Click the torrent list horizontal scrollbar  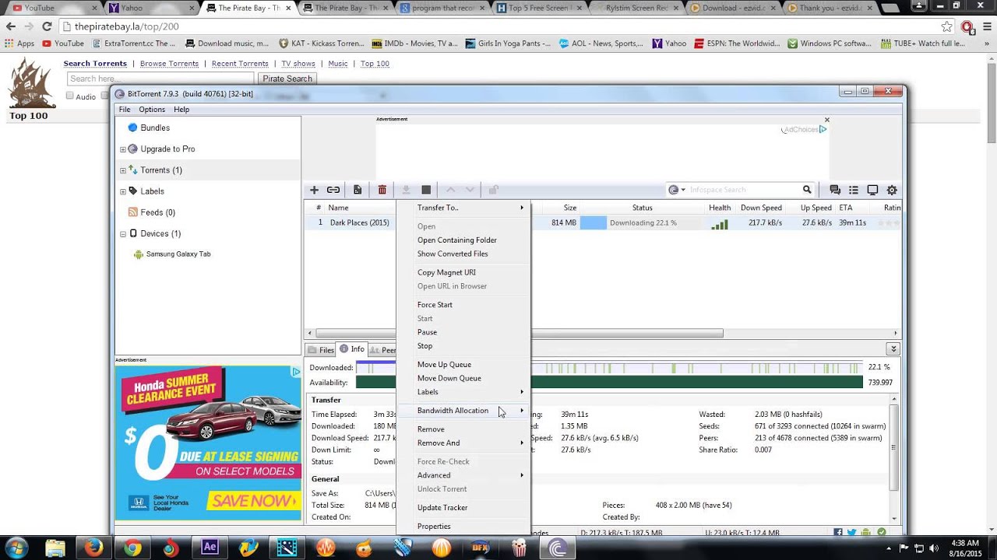click(x=519, y=334)
